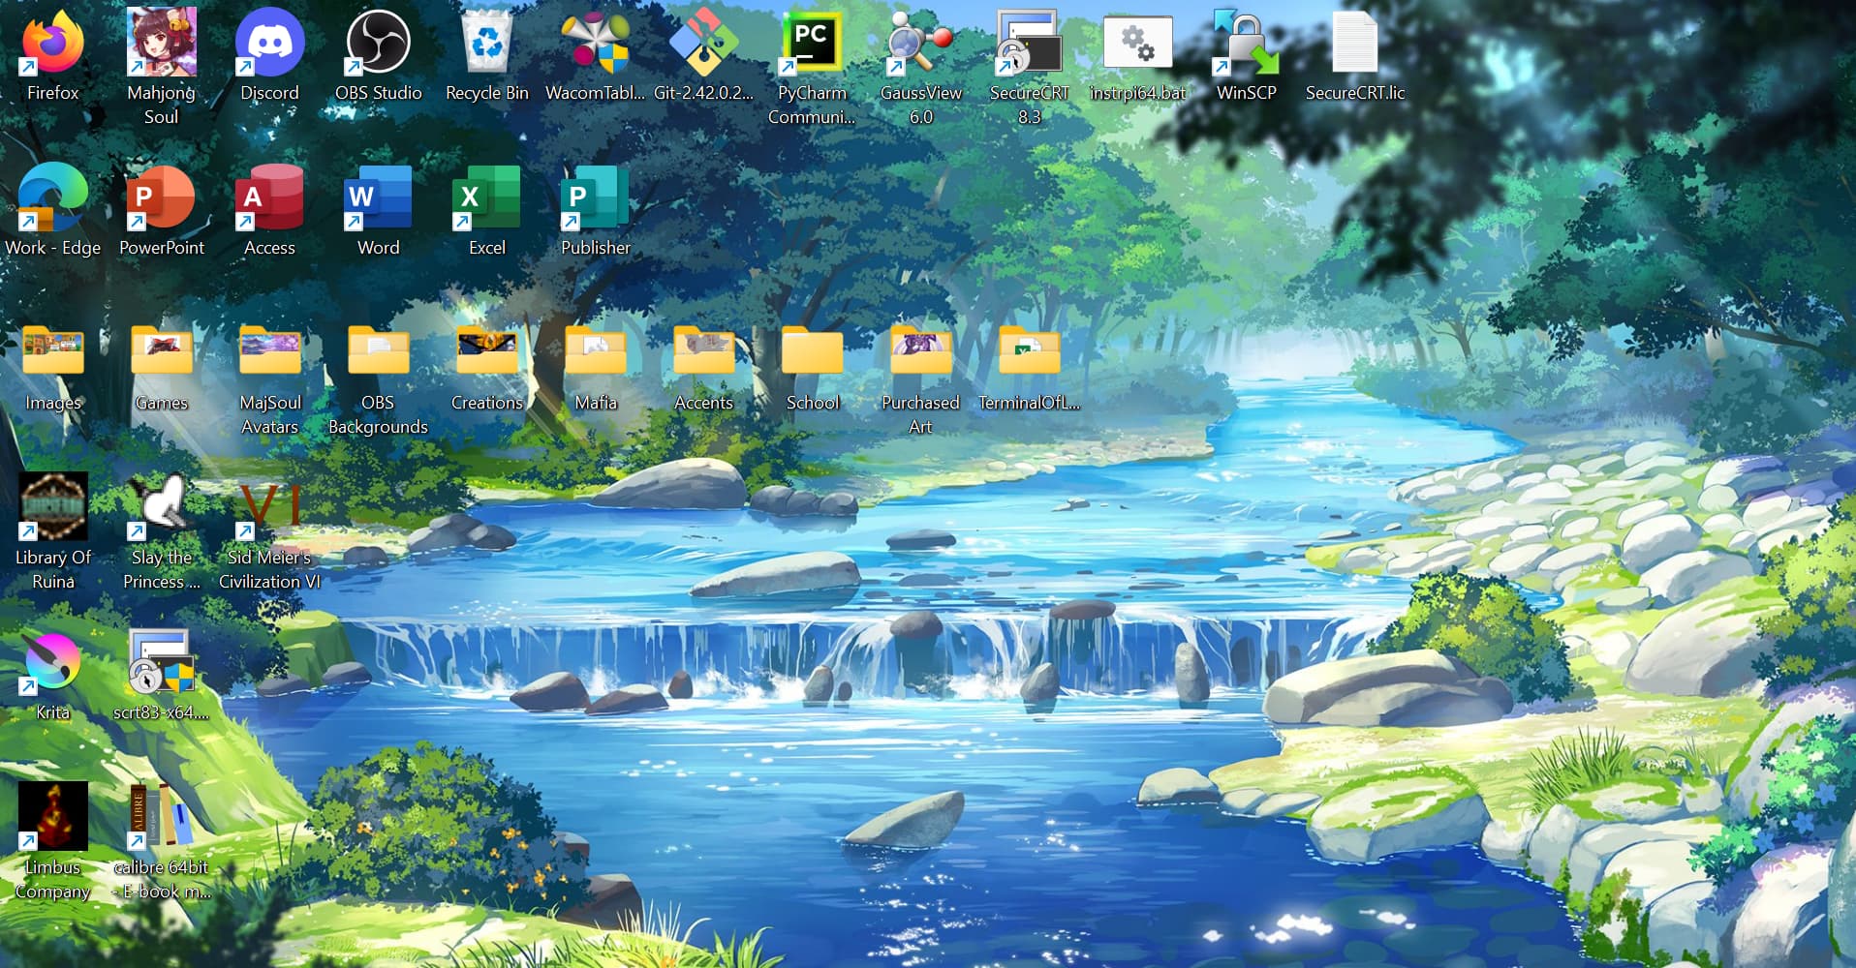Select the Firefox desktop shortcut
This screenshot has height=968, width=1856.
[53, 44]
